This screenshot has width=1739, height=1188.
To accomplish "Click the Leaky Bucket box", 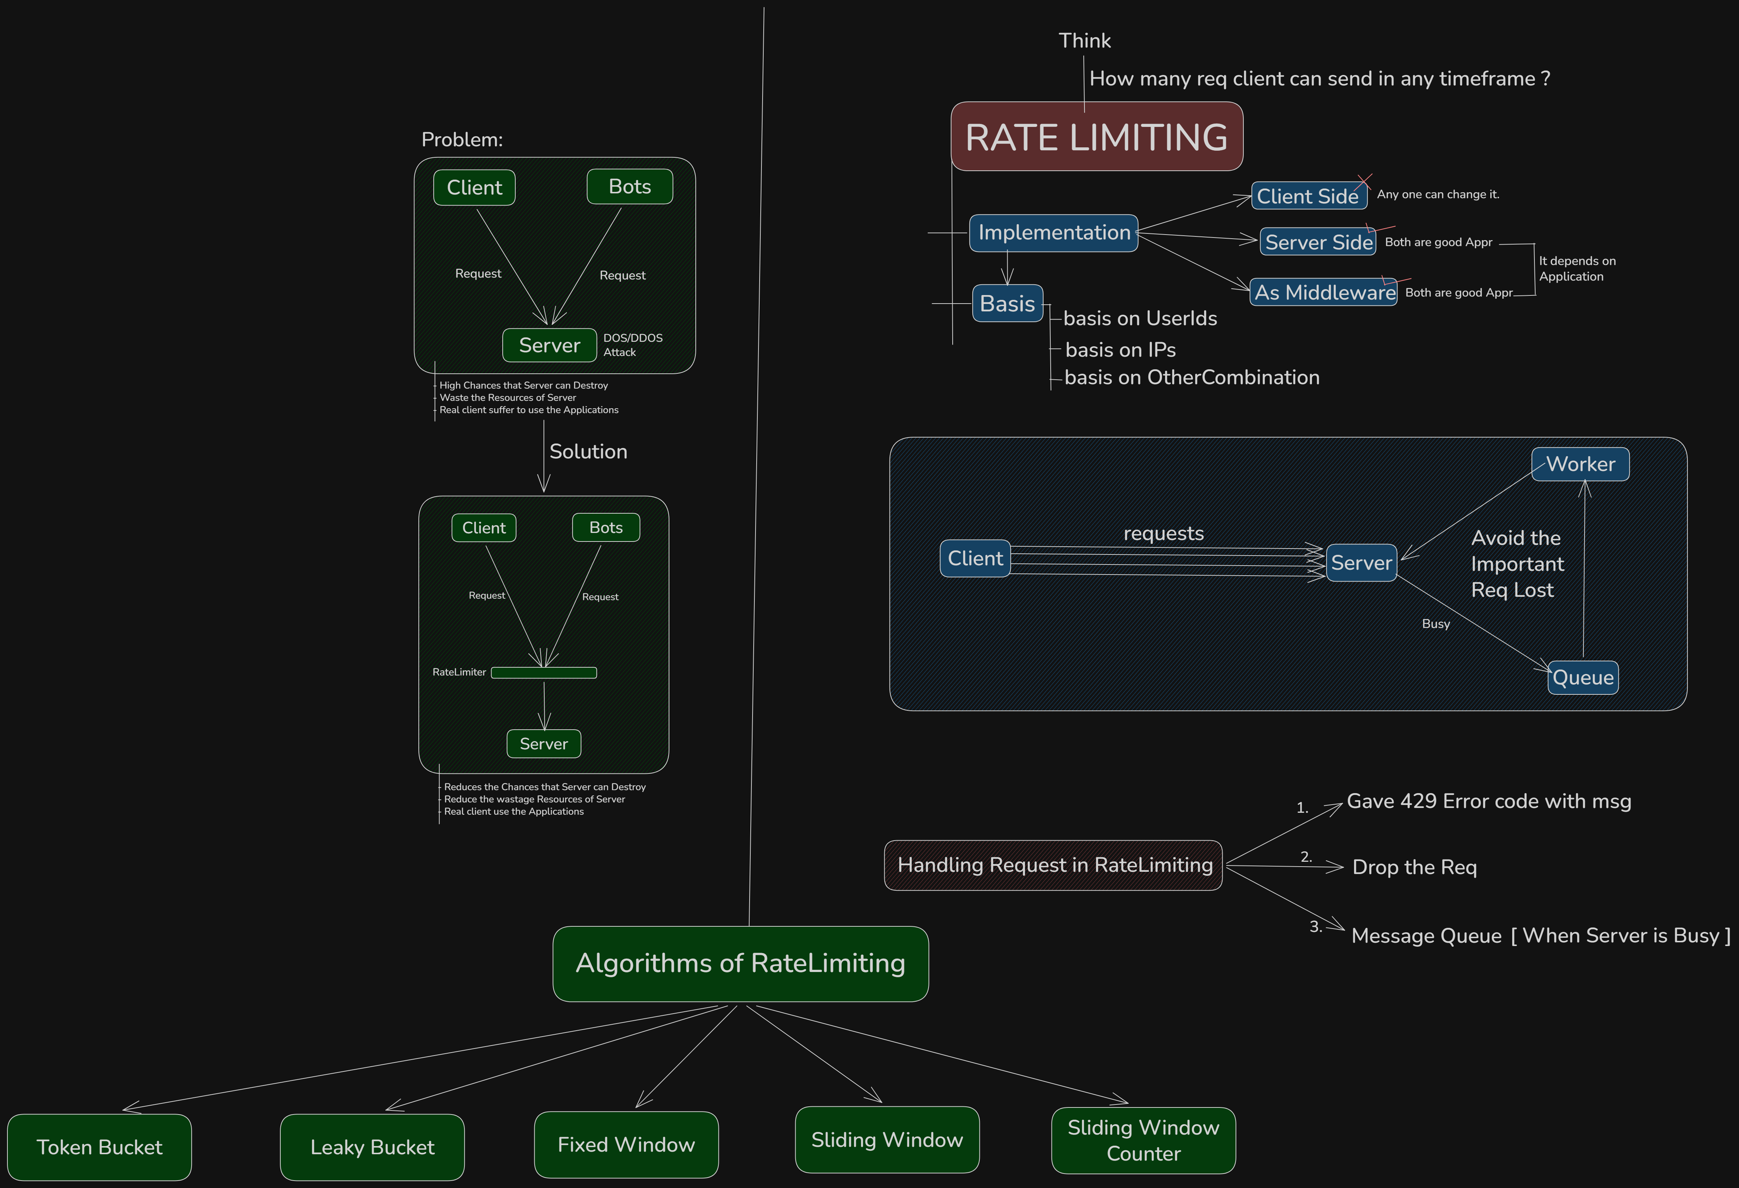I will pos(372,1147).
